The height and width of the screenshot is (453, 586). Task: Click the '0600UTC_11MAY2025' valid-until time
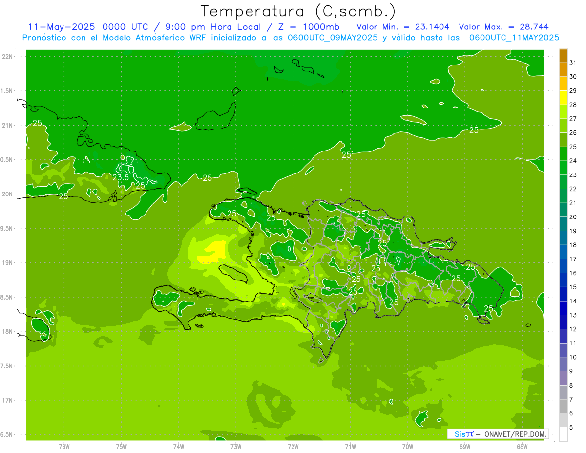[x=514, y=37]
